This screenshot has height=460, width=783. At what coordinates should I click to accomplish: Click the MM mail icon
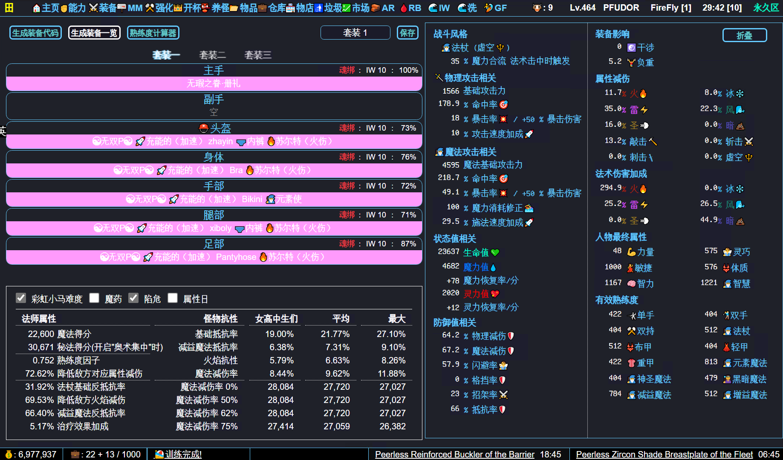(121, 8)
